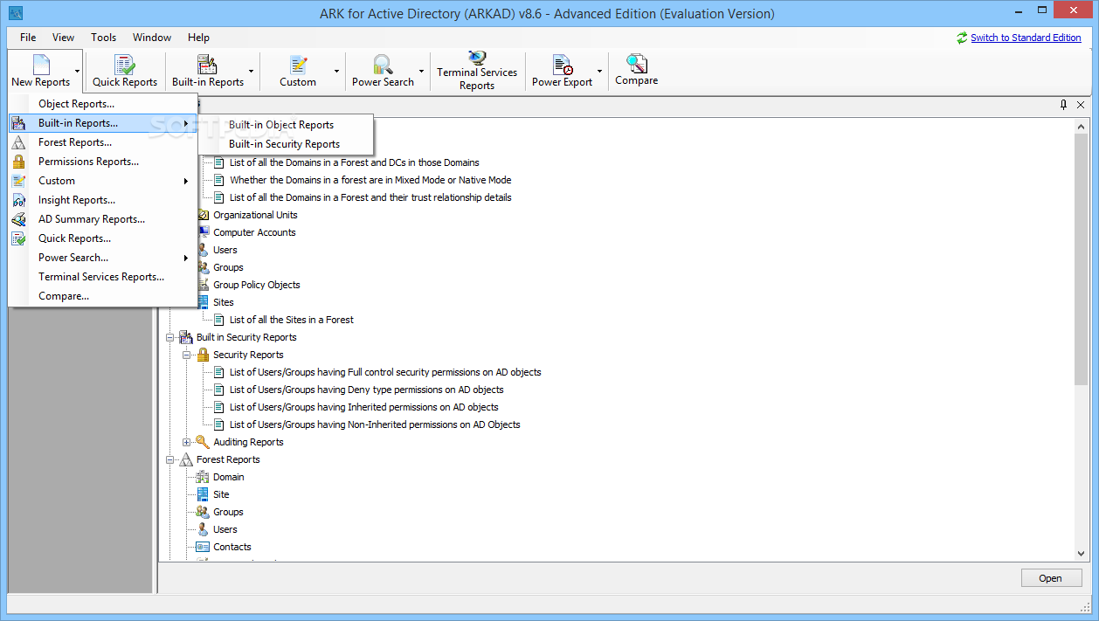The height and width of the screenshot is (621, 1099).
Task: Click the icon beside Built in Security Reports node
Action: click(186, 337)
